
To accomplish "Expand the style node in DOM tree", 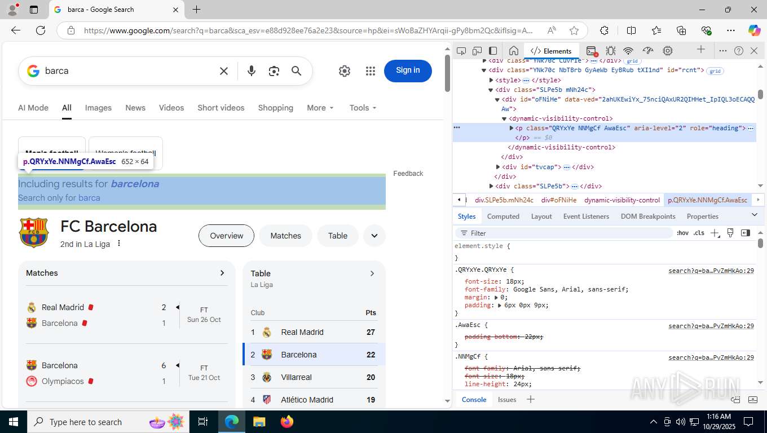I will point(491,80).
